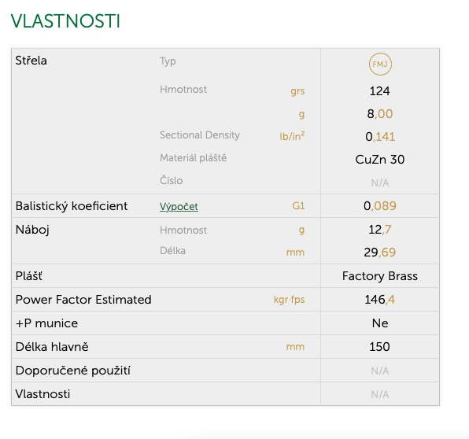Click the Doporučené použití row label
The image size is (469, 439).
(x=73, y=371)
